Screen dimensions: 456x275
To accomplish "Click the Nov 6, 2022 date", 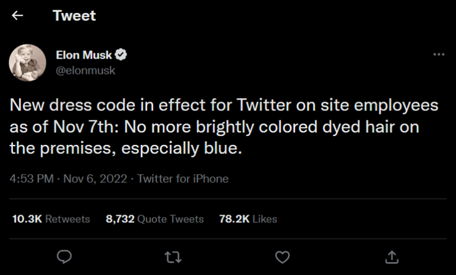I will (95, 178).
